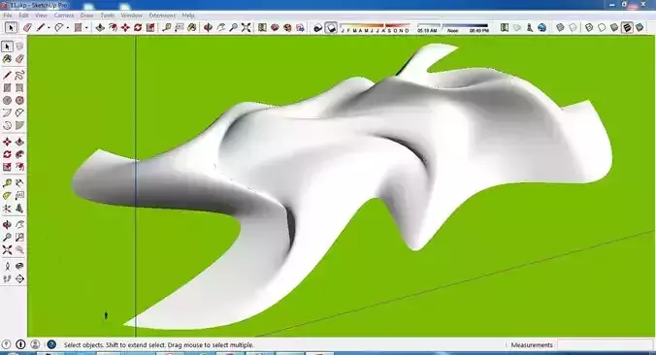Viewport: 656px width, 355px height.
Task: Activate the Circle tool in left palette
Action: (7, 100)
